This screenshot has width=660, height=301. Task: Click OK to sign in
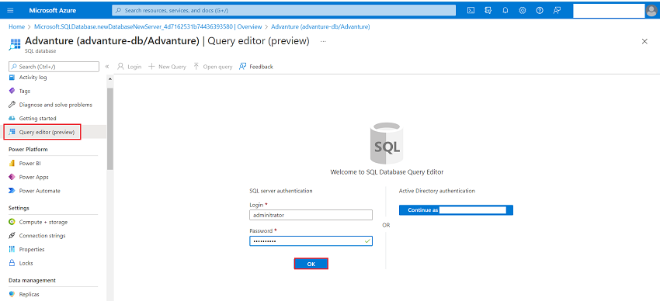point(311,264)
